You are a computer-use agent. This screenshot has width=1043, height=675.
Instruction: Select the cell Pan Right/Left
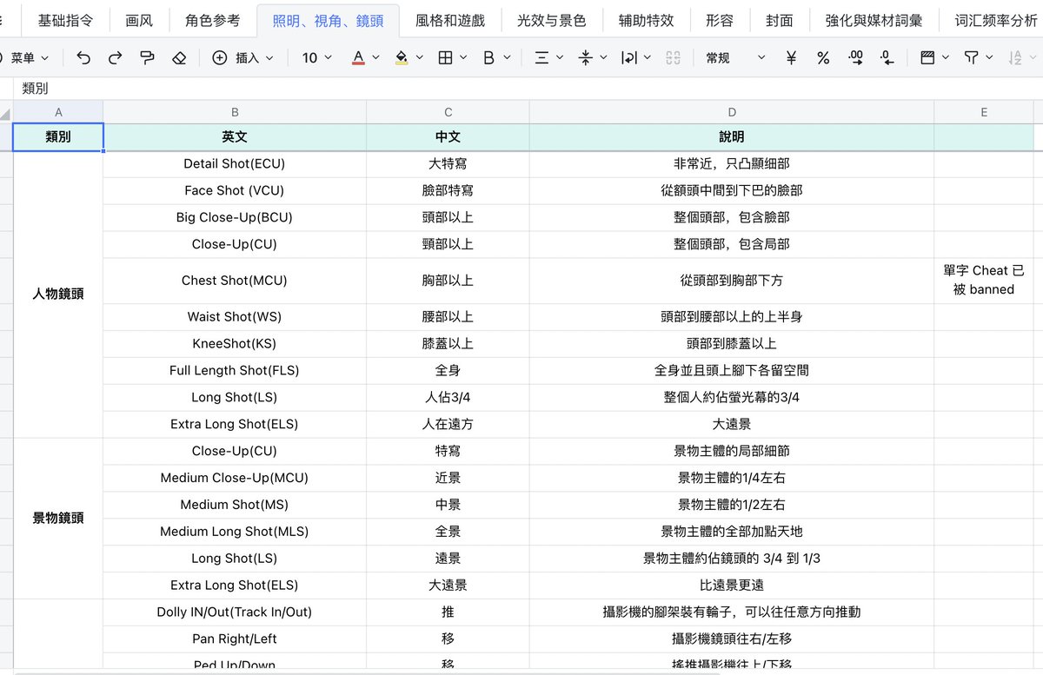click(x=235, y=639)
